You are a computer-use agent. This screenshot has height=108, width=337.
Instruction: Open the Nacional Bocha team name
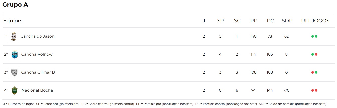tap(37, 90)
